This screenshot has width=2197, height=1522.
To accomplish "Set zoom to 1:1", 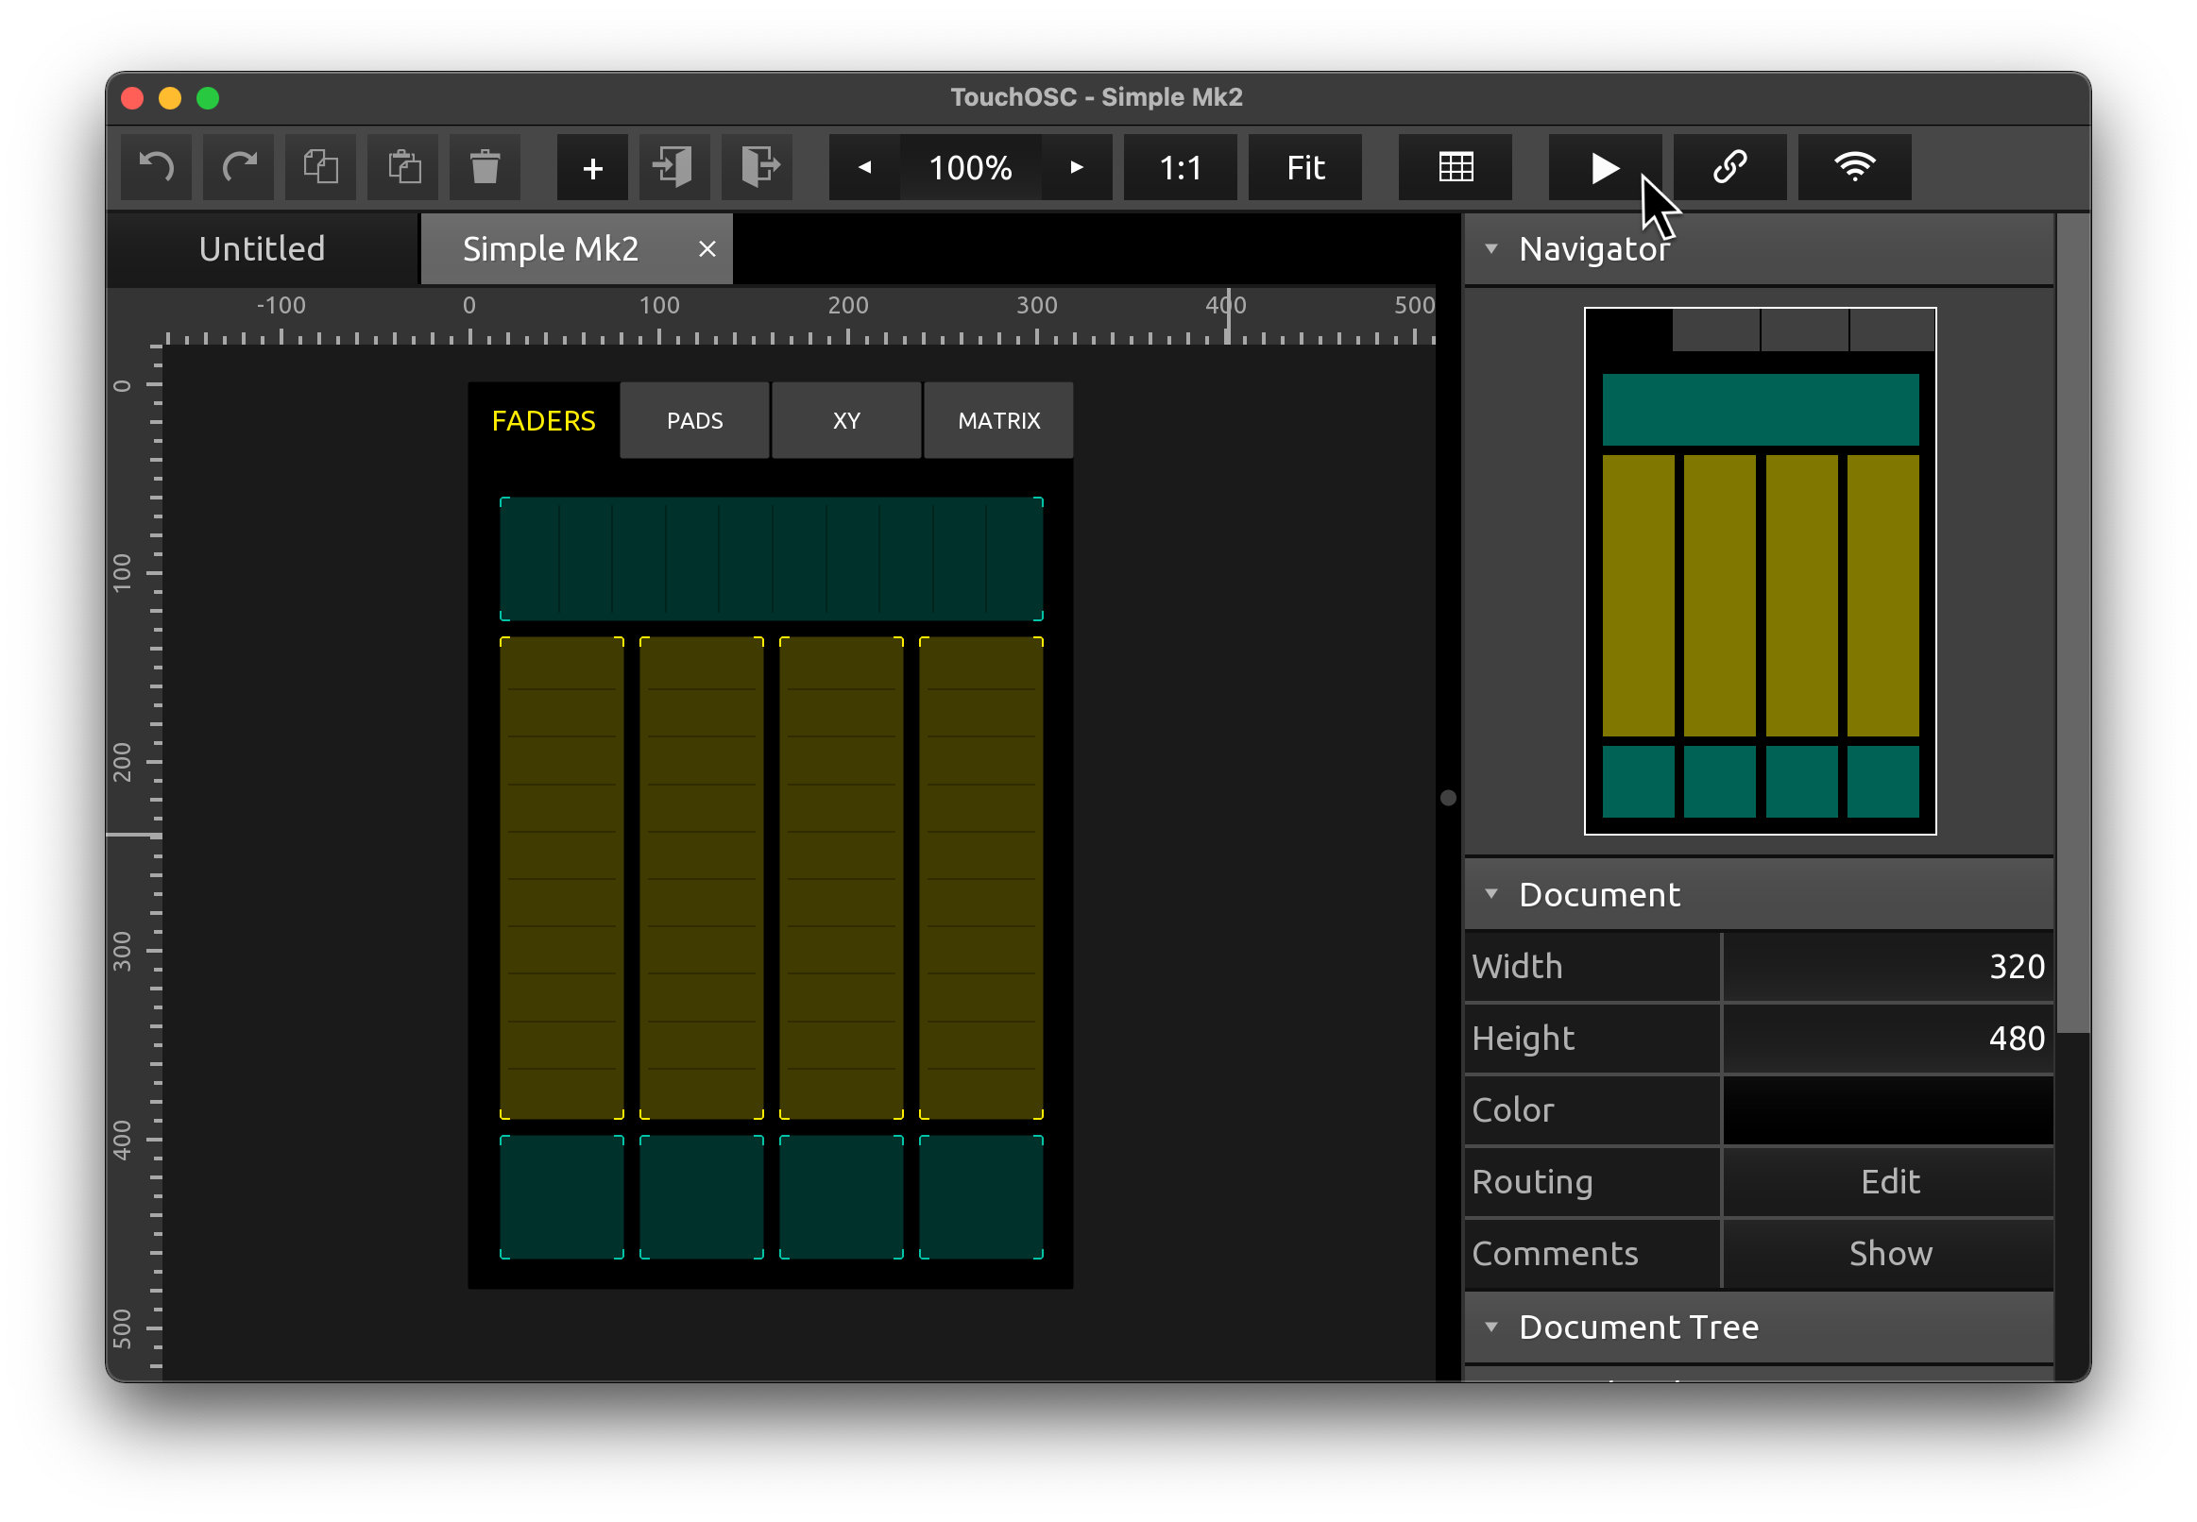I will point(1180,167).
